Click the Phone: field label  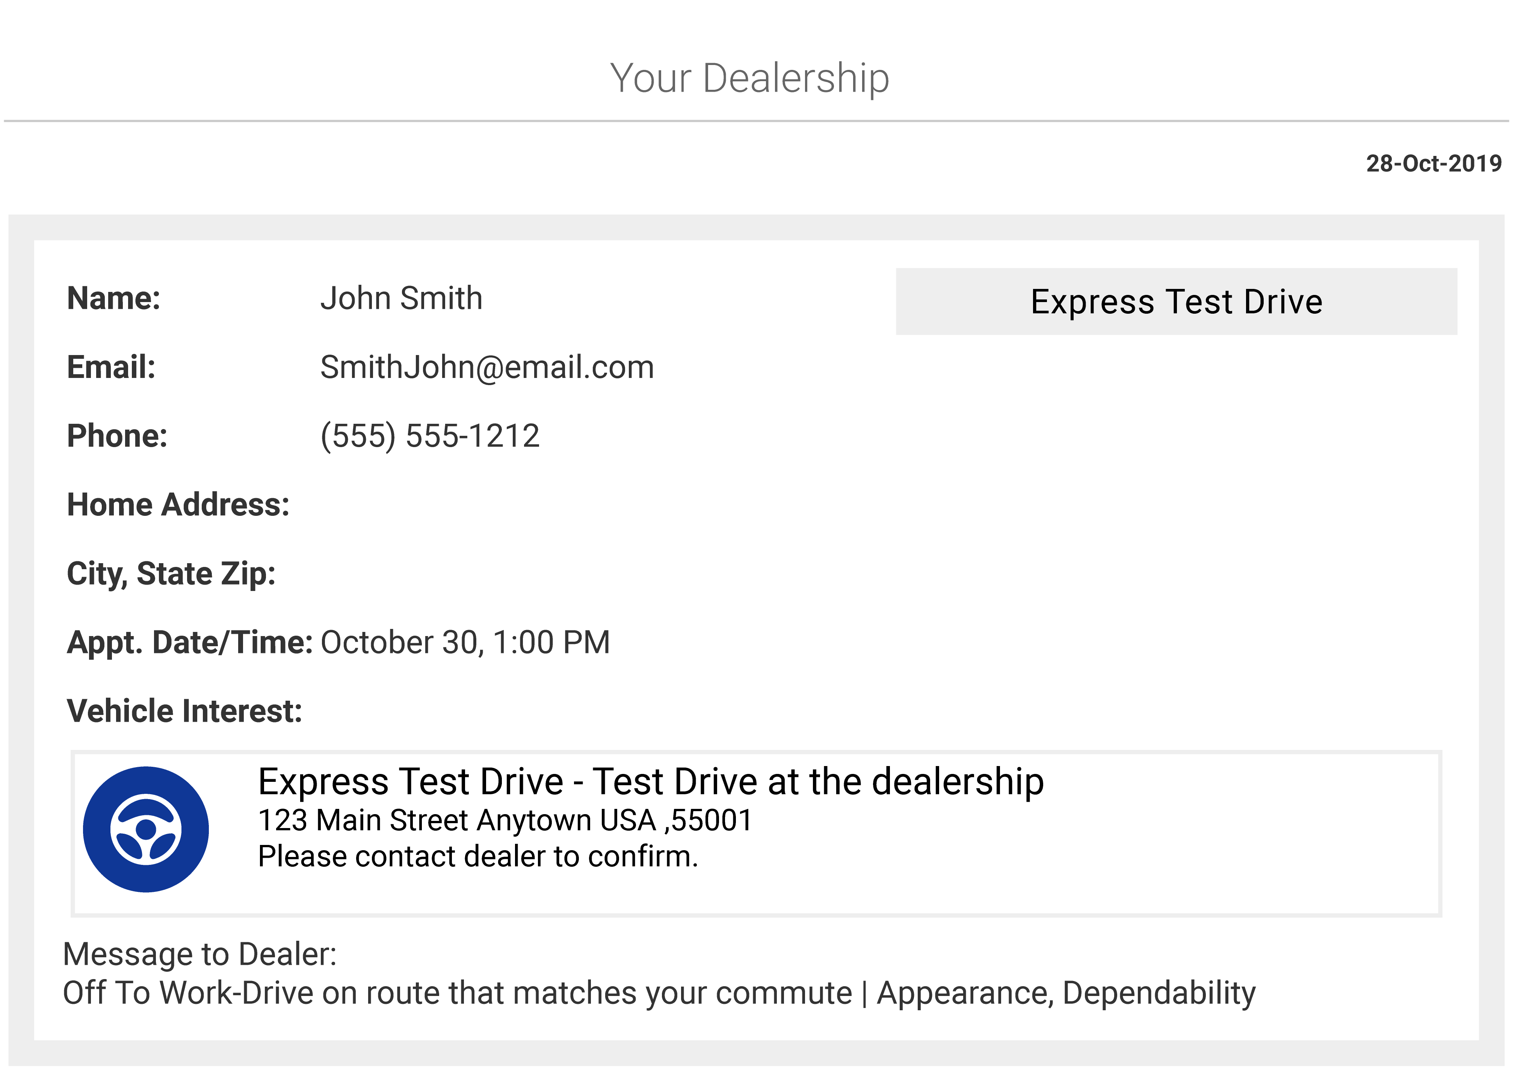(117, 436)
